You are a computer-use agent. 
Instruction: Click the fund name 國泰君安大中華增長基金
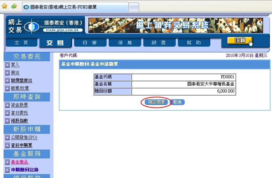211,84
